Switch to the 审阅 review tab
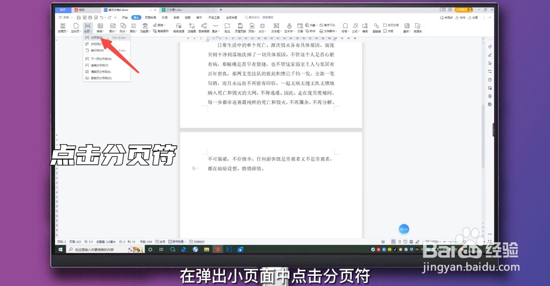 point(176,18)
